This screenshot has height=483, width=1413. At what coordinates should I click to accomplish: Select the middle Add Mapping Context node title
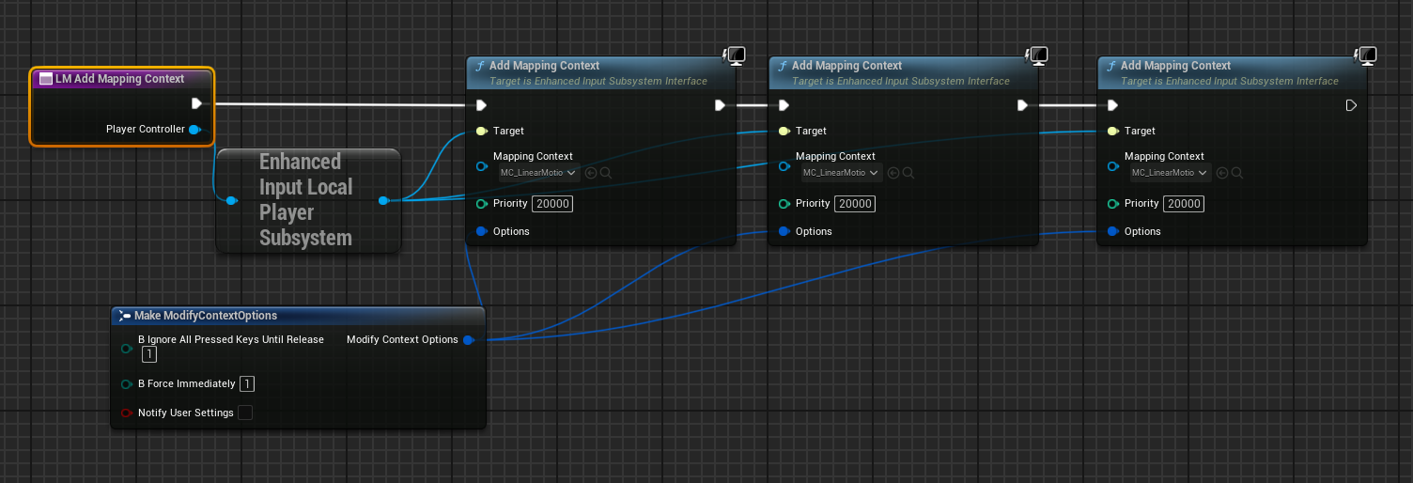click(846, 66)
